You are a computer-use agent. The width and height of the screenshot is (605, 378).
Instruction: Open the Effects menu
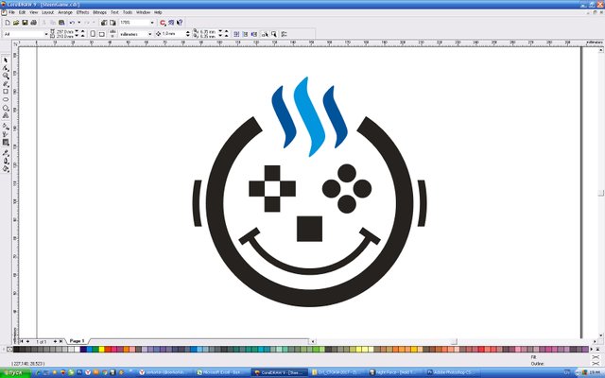point(82,12)
